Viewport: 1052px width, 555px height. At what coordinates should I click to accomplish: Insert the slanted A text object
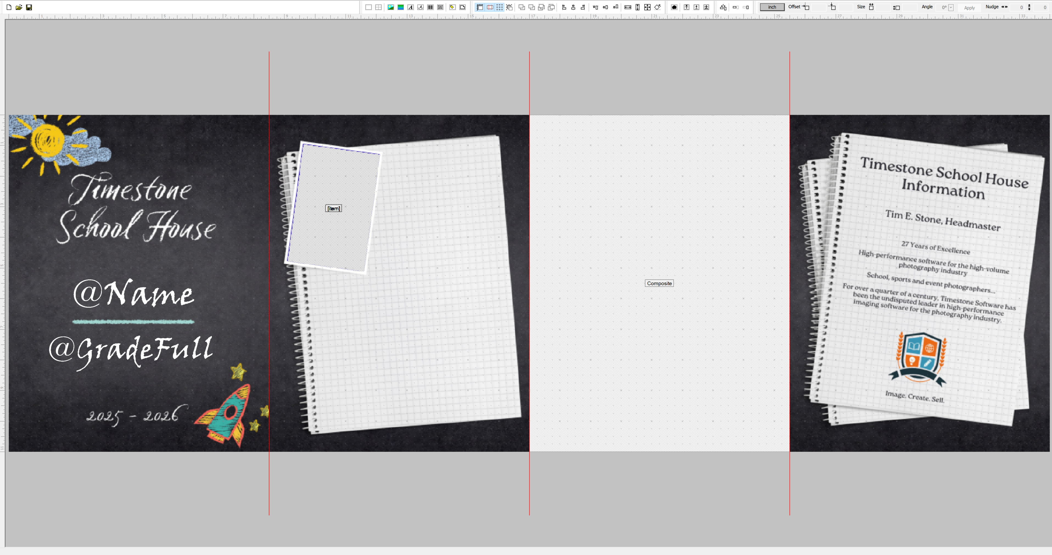[x=420, y=7]
